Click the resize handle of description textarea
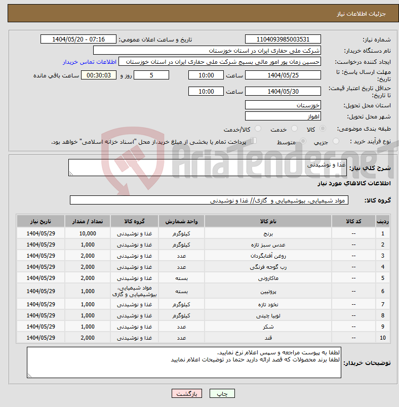Screen dimensions: 399x407 click(71, 174)
